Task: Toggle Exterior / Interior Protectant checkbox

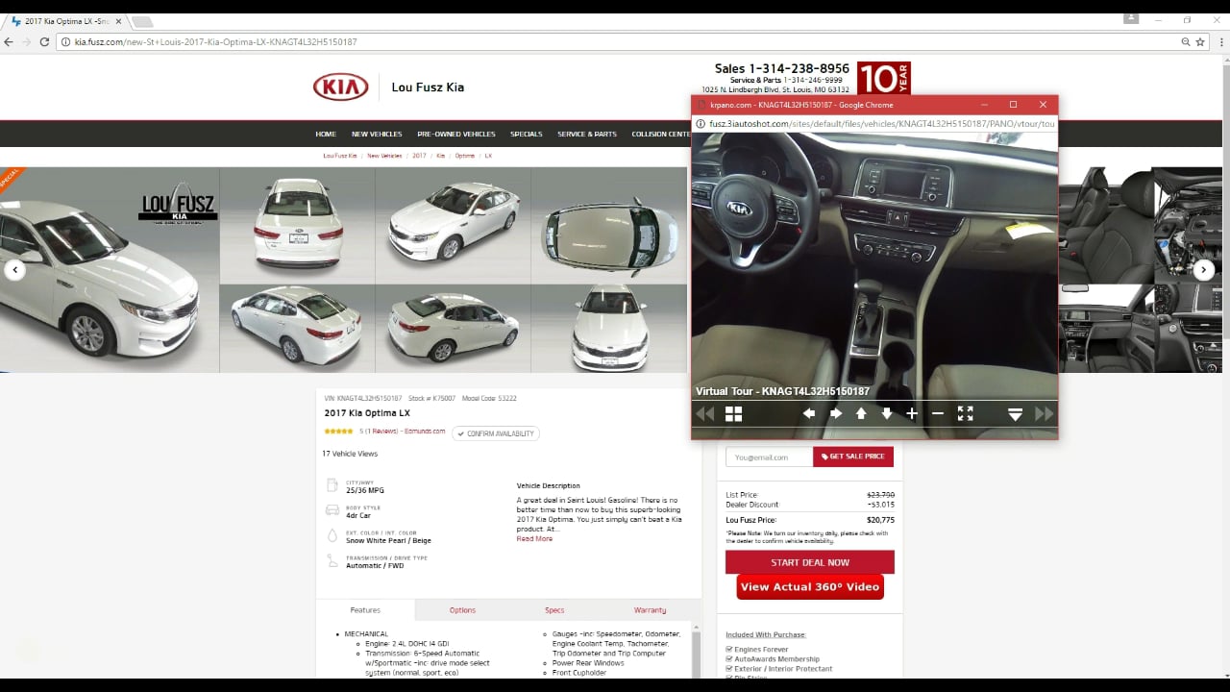Action: pos(729,669)
